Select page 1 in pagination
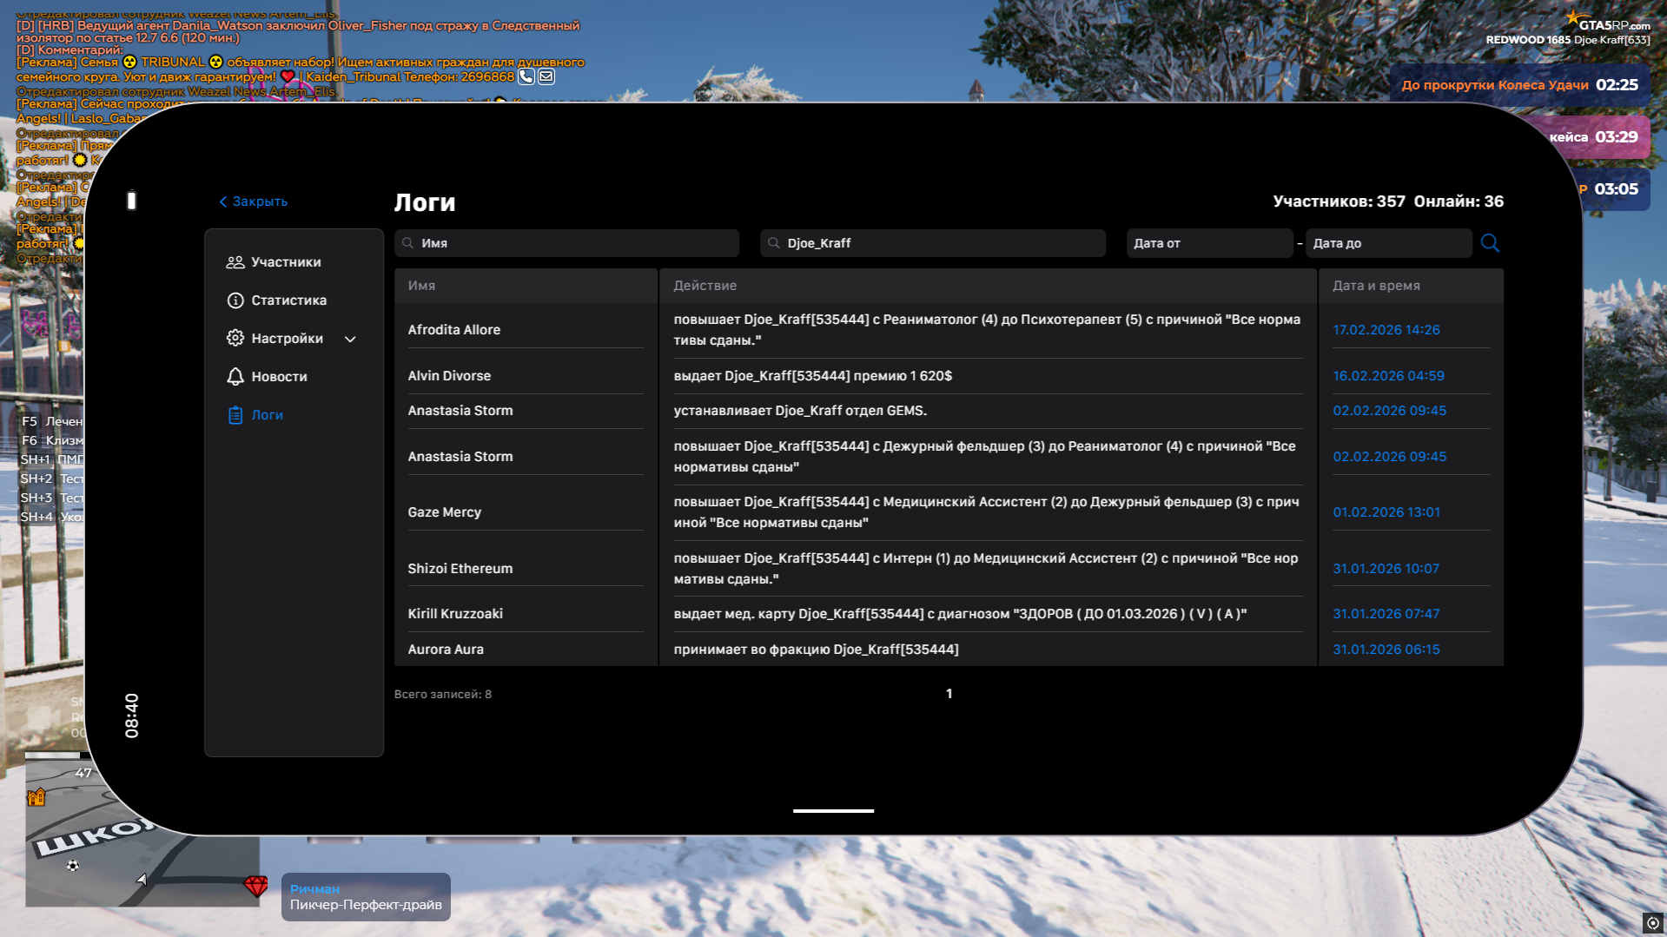This screenshot has height=937, width=1667. (x=949, y=694)
